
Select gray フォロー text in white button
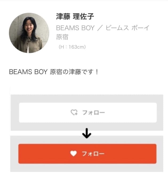(94, 113)
